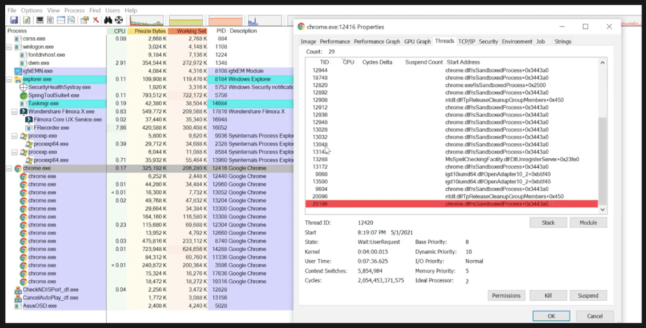
Task: Click the crosshair Find Window's Process icon
Action: click(119, 20)
